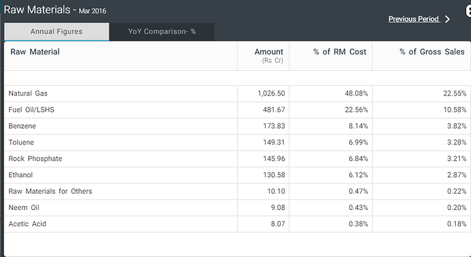This screenshot has width=471, height=257.
Task: Switch to YoY Comparison- % tab
Action: tap(162, 31)
